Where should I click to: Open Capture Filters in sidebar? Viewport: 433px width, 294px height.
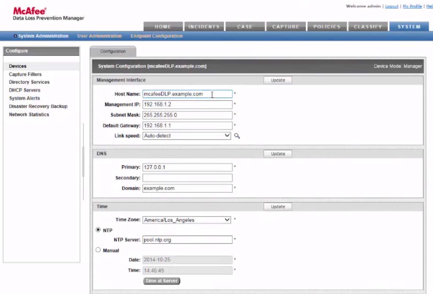tap(25, 74)
